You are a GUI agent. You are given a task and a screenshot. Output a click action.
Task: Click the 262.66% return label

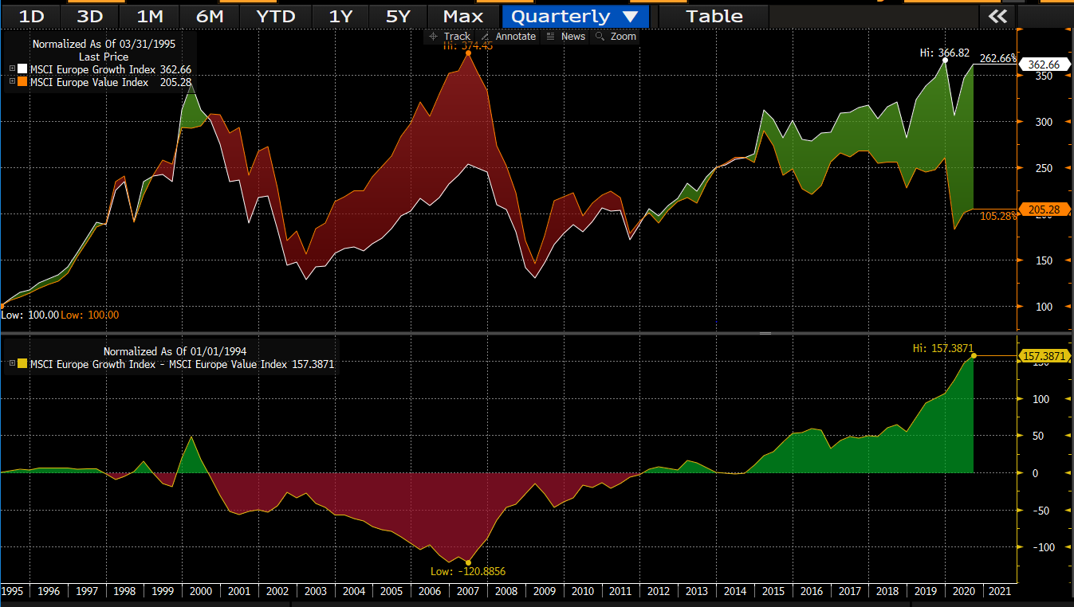999,58
